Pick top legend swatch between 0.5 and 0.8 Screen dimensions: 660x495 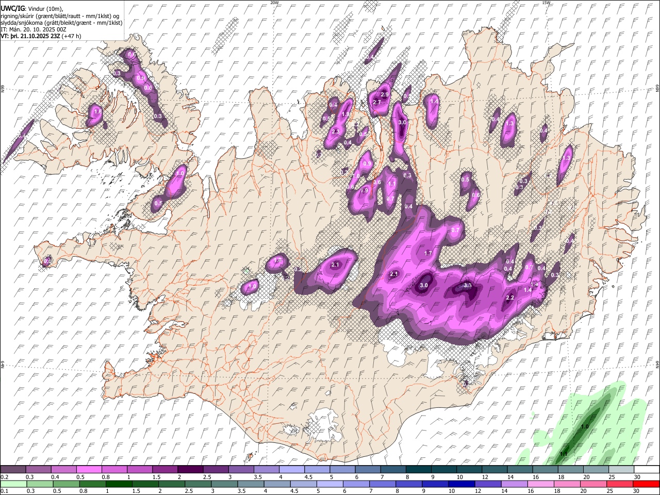point(89,469)
